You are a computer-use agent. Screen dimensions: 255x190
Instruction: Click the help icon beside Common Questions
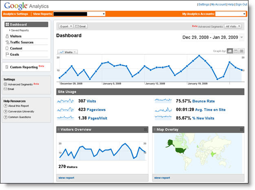6,117
